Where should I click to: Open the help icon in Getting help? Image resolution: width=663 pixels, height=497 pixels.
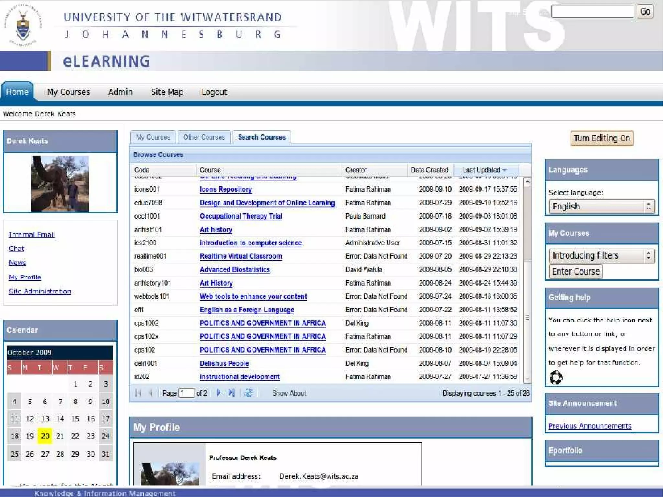tap(556, 377)
